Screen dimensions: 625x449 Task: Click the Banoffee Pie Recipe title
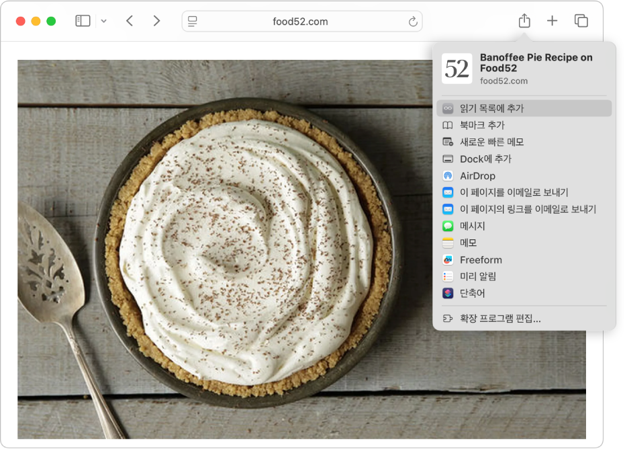(x=536, y=63)
